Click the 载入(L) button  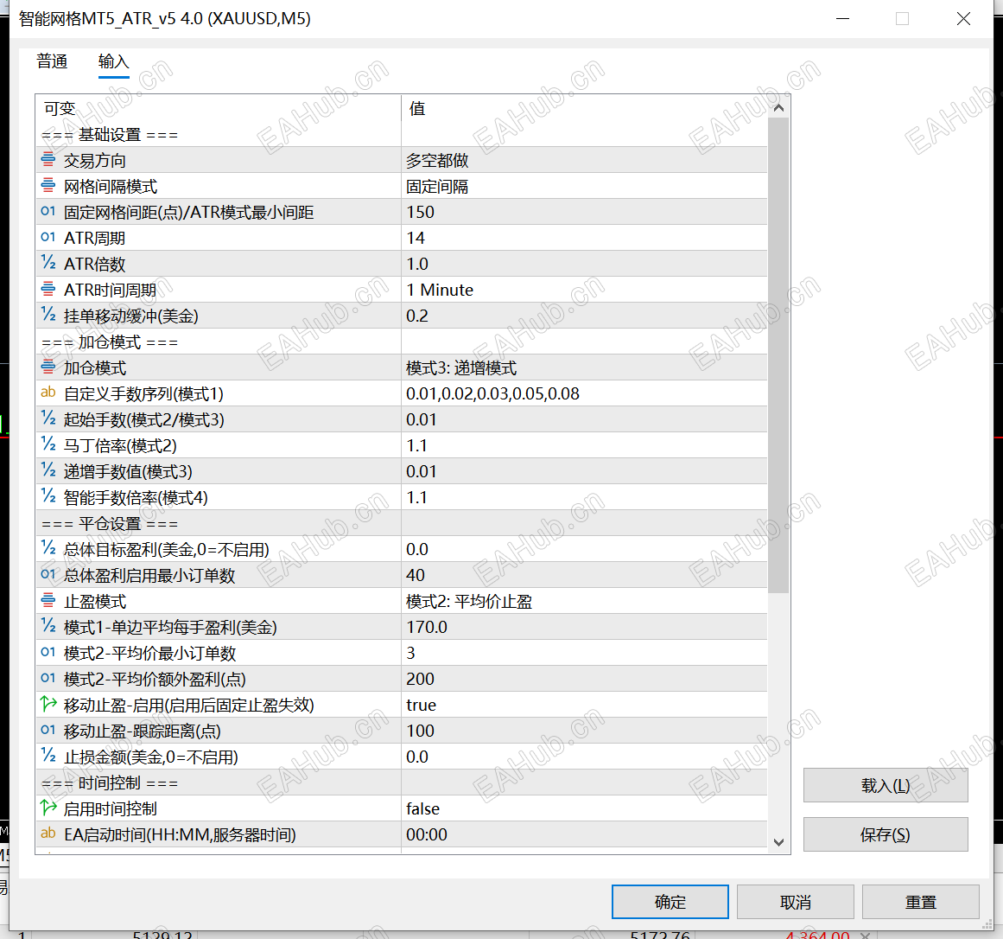[x=885, y=785]
